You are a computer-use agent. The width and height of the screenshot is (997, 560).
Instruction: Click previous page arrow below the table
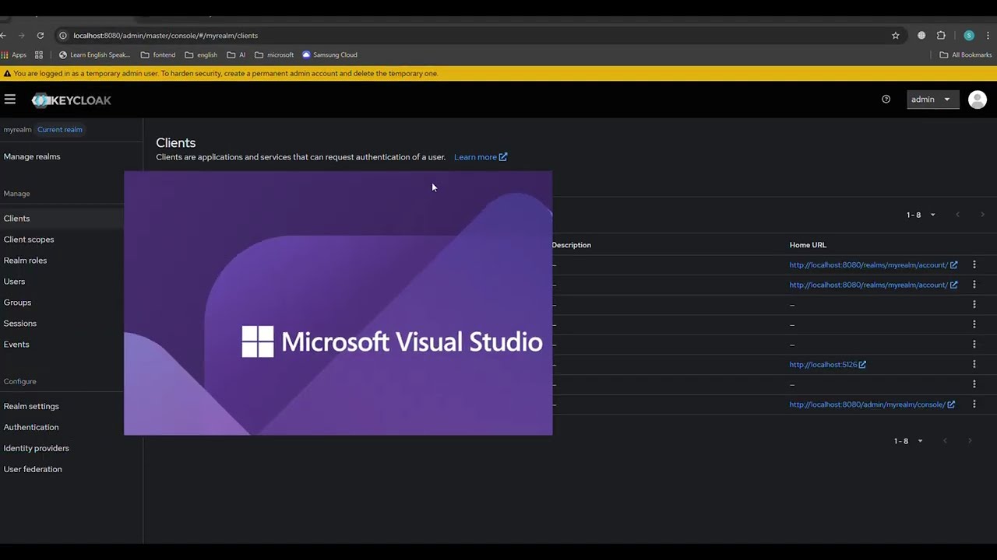point(945,441)
